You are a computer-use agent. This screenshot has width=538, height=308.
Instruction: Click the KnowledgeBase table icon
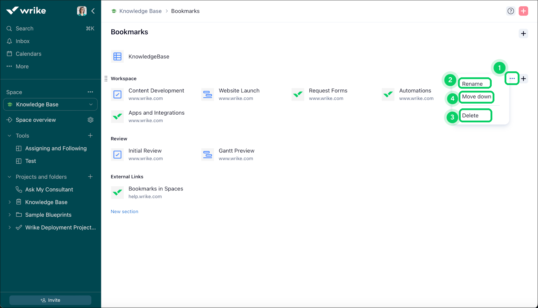tap(117, 56)
